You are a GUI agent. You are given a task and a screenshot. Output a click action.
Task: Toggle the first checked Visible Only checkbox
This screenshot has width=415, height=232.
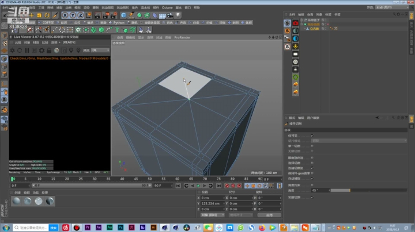pyautogui.click(x=312, y=136)
